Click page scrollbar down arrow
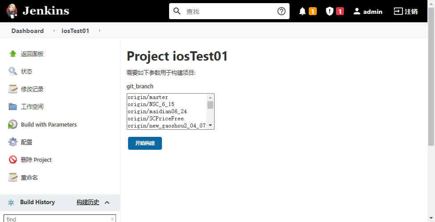Viewport: 435px width, 222px height. (x=431, y=219)
